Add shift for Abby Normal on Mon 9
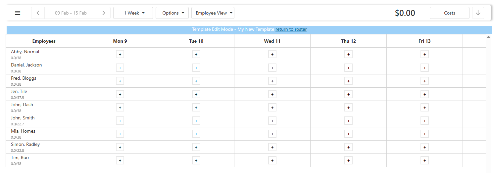This screenshot has height=173, width=494. pos(120,54)
